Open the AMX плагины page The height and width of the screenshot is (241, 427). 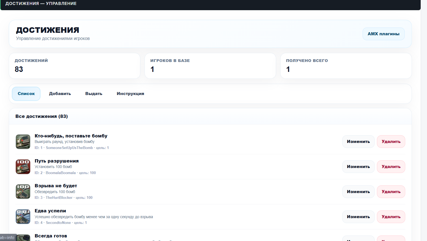(x=384, y=34)
